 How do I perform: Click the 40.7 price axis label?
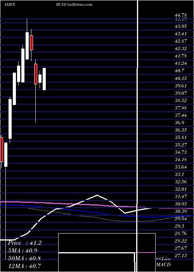(179, 71)
